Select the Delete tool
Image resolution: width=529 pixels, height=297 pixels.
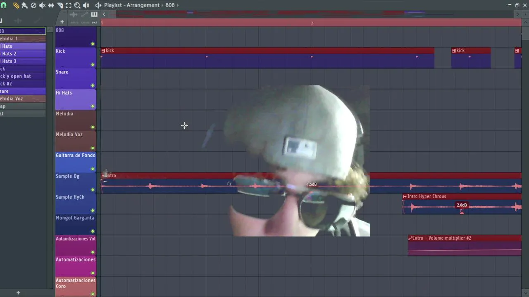click(33, 5)
